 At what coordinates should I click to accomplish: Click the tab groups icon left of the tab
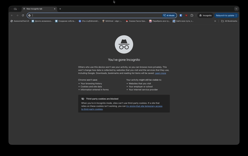pyautogui.click(x=15, y=9)
